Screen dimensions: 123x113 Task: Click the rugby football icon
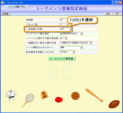(114, 104)
